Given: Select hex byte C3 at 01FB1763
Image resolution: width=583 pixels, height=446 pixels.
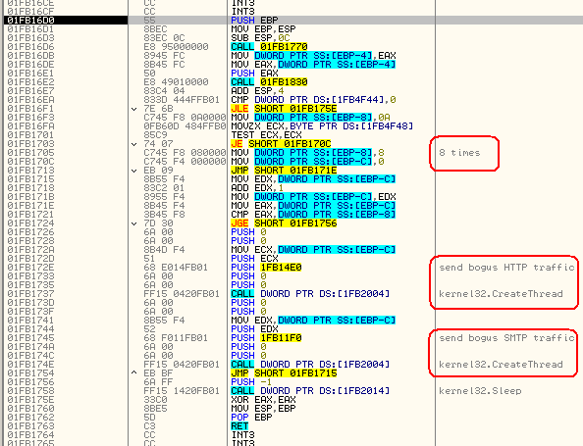Looking at the screenshot, I should point(149,426).
